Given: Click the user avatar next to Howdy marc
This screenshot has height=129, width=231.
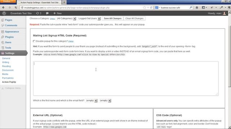Looking at the screenshot, I should point(224,13).
